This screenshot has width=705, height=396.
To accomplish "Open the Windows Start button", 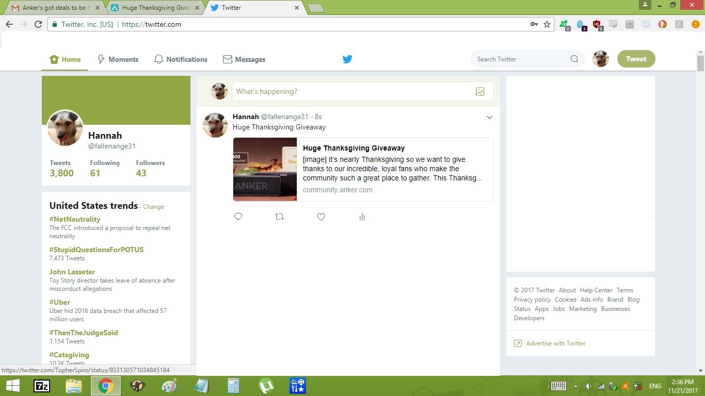I will click(12, 386).
